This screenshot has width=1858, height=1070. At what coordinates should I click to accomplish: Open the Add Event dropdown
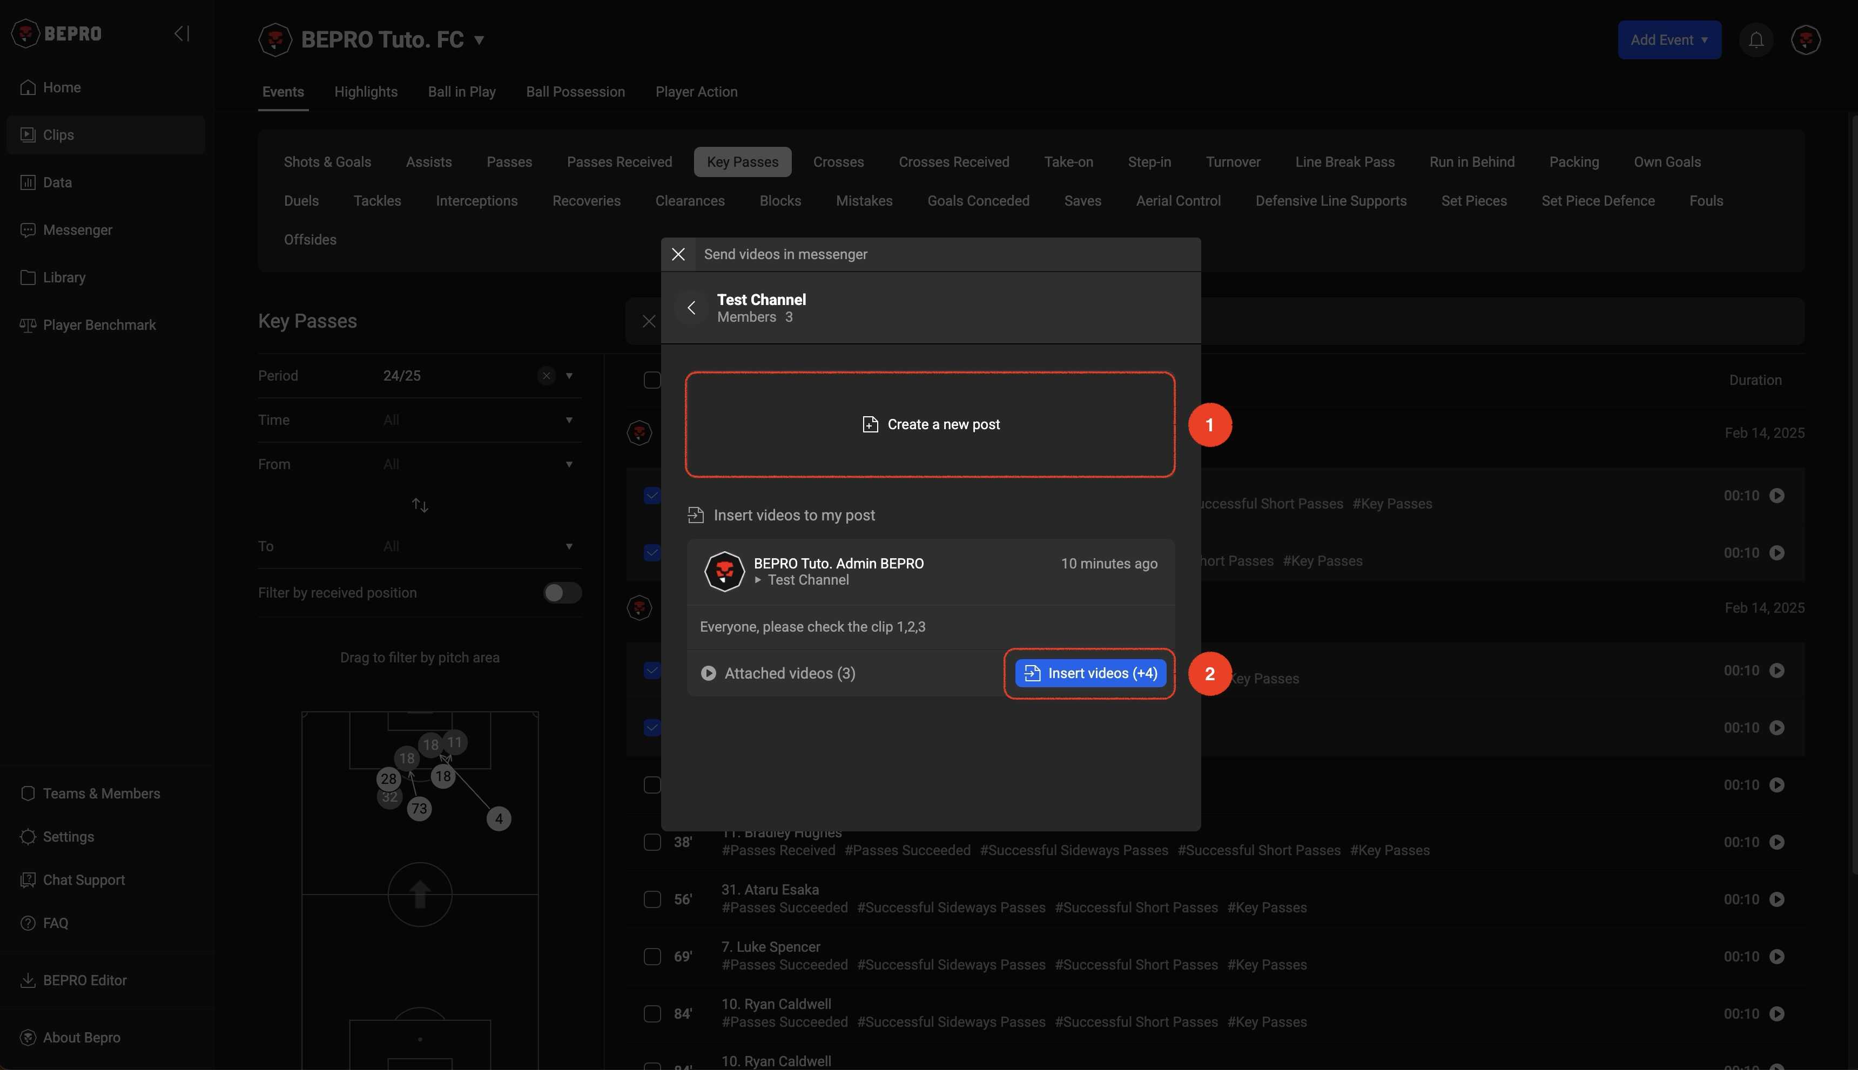(1668, 40)
